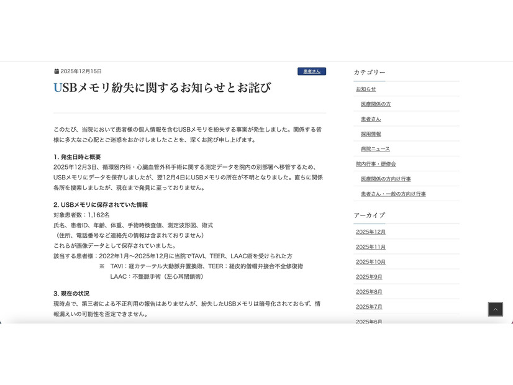Screen dimensions: 513x385
Task: View the 2025年11月 archive
Action: [371, 247]
